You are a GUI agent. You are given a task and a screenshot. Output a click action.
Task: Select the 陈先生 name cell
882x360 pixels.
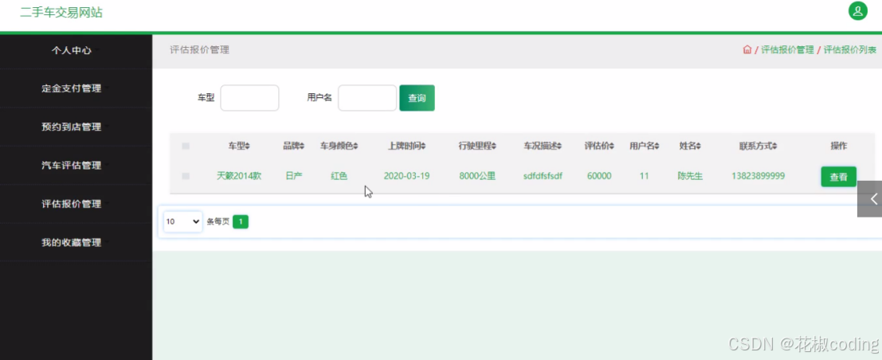[x=690, y=176]
